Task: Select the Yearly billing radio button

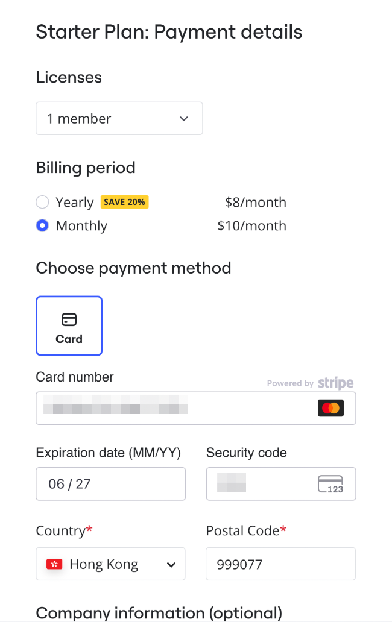Action: pyautogui.click(x=42, y=202)
